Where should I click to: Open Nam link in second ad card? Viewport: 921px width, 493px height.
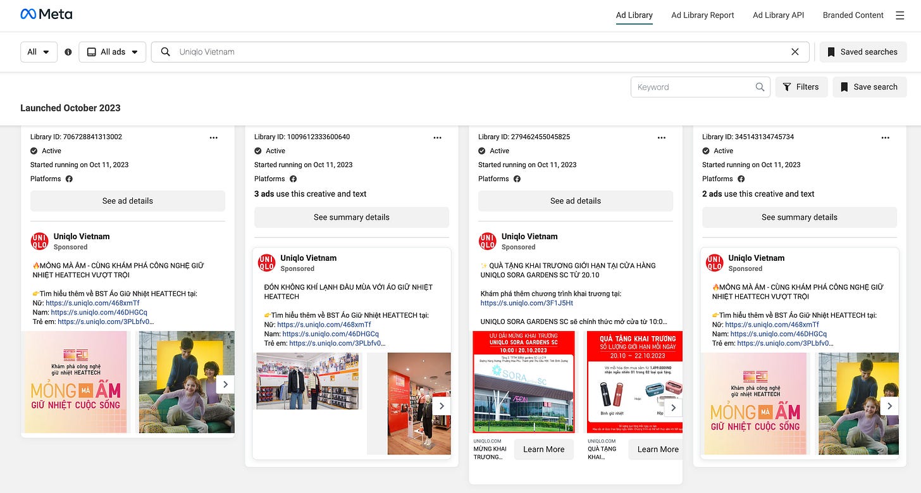330,334
